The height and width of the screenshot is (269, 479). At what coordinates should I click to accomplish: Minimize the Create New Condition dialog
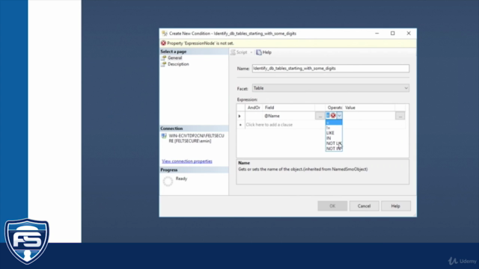[x=377, y=33]
